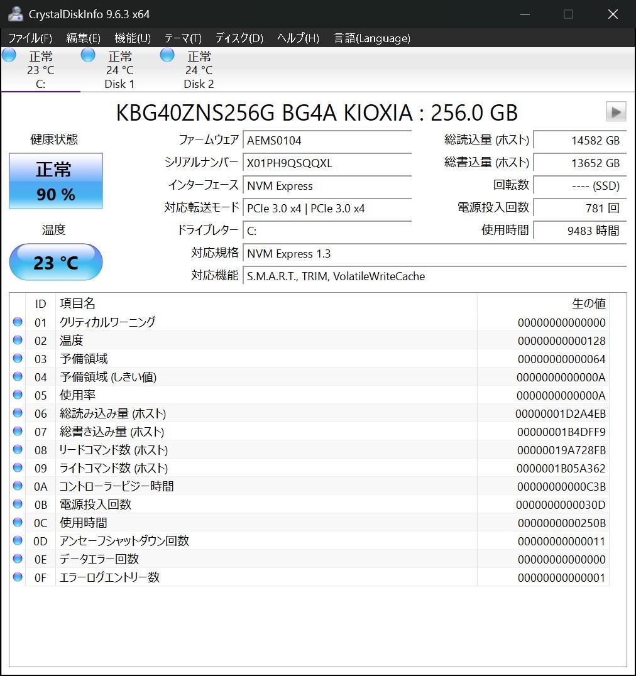Click the status circle above Disk 1
Viewport: 636px width, 676px height.
(x=88, y=55)
